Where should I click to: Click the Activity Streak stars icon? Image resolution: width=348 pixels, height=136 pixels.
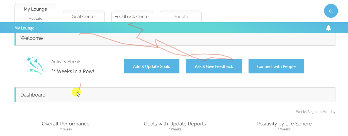tap(35, 66)
